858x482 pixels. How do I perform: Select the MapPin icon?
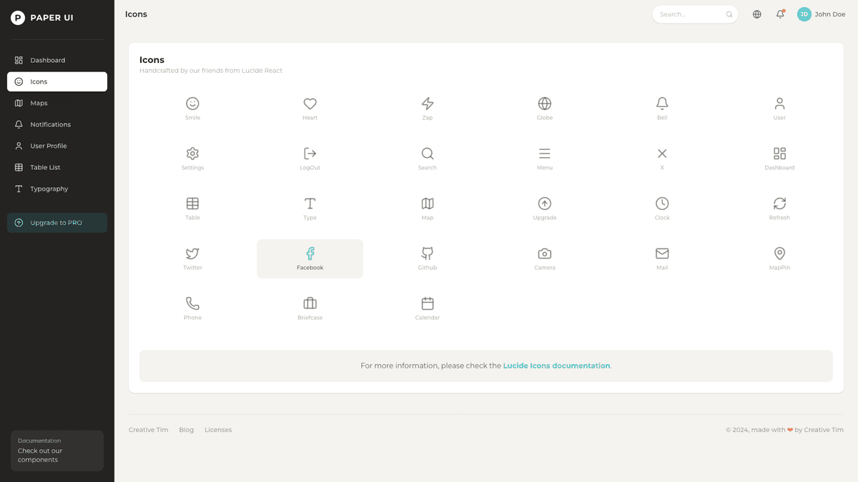click(x=779, y=253)
